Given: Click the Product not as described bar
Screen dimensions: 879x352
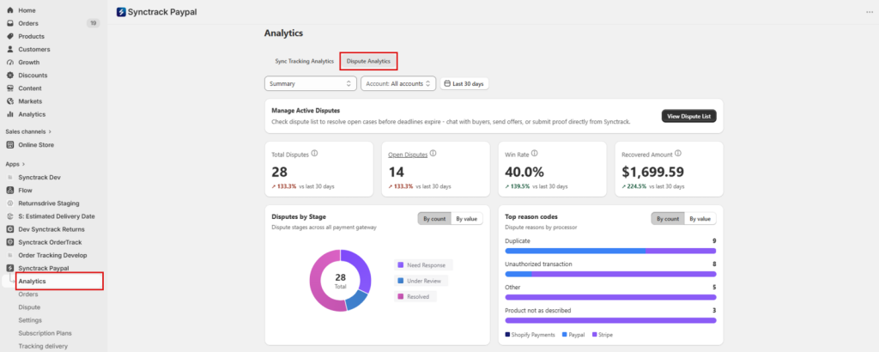Looking at the screenshot, I should point(610,320).
